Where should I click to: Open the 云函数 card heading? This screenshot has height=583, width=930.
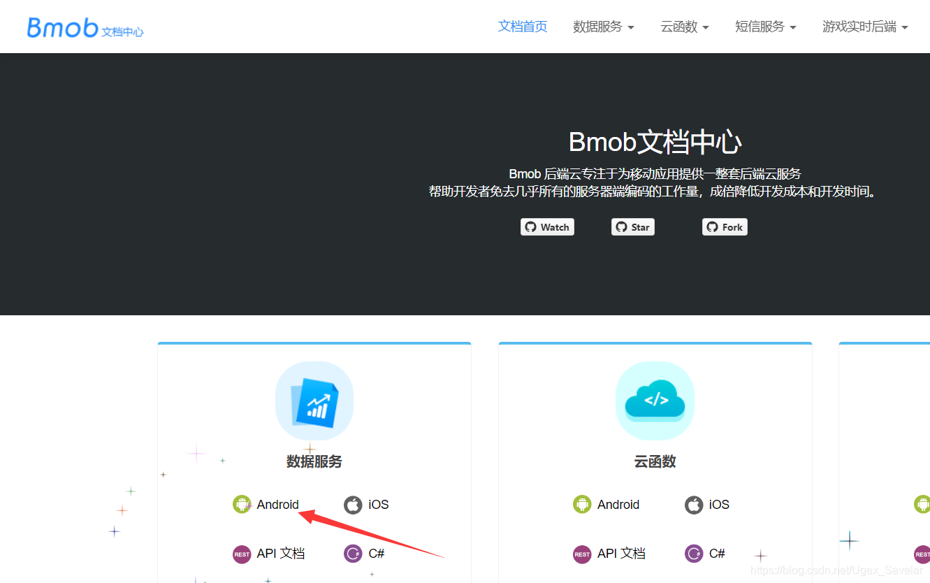[655, 461]
